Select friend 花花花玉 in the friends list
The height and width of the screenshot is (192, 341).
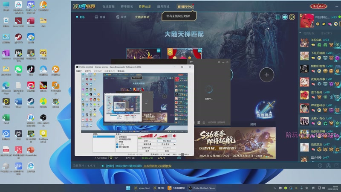coord(319,147)
